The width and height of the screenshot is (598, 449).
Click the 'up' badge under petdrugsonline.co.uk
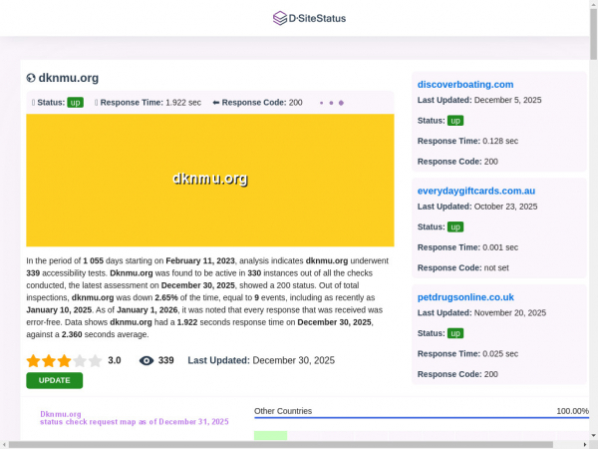(x=455, y=332)
